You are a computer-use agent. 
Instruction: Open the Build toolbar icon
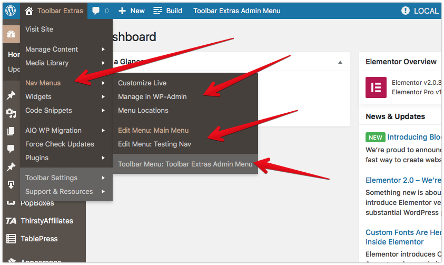[x=157, y=11]
